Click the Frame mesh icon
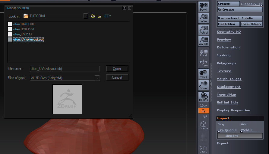The height and width of the screenshot is (154, 269). pos(204,126)
